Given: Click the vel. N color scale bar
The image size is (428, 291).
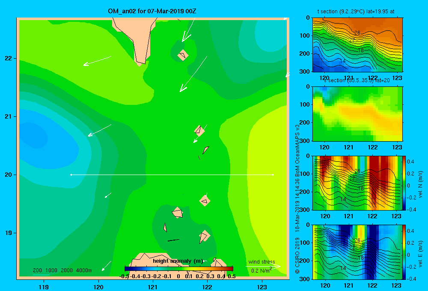Looking at the screenshot, I should (x=404, y=183).
